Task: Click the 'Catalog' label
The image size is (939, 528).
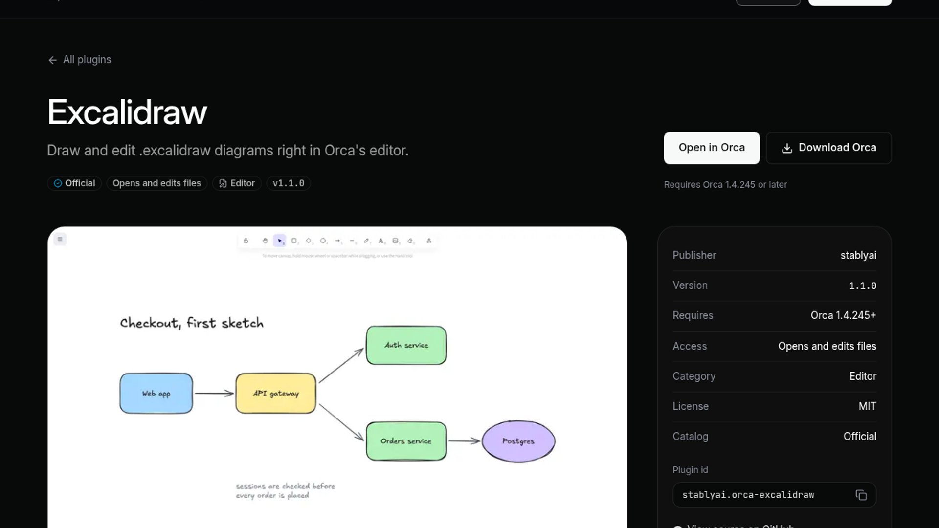Action: coord(690,437)
